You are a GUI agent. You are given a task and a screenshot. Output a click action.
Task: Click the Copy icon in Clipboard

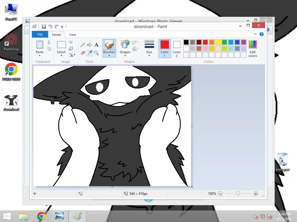49,49
